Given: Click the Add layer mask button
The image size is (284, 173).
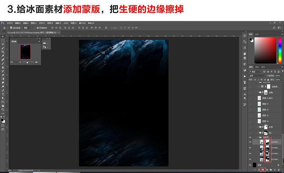Looking at the screenshot, I should [263, 170].
